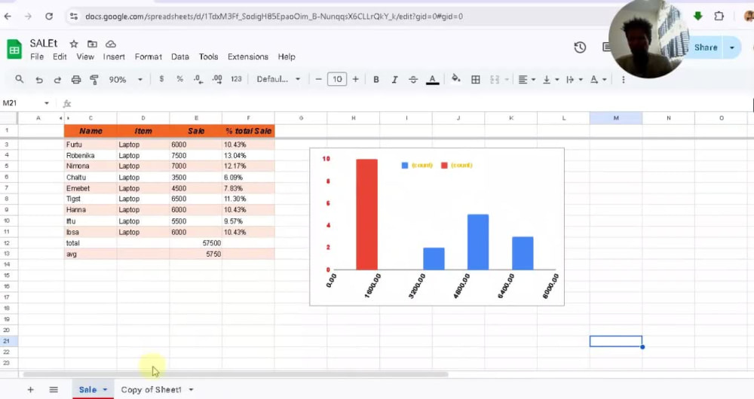
Task: Open the Tools menu
Action: 209,56
